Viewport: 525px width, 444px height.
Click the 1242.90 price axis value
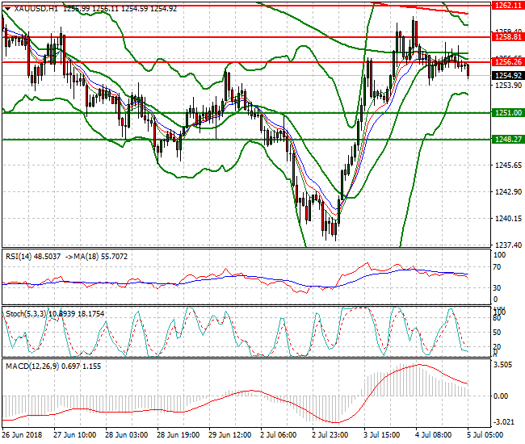pos(508,191)
